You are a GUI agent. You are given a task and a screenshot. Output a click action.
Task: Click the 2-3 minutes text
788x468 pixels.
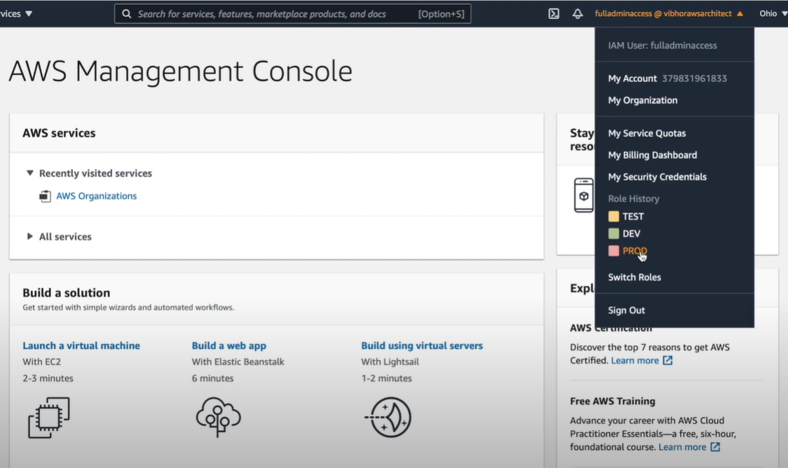coord(48,378)
